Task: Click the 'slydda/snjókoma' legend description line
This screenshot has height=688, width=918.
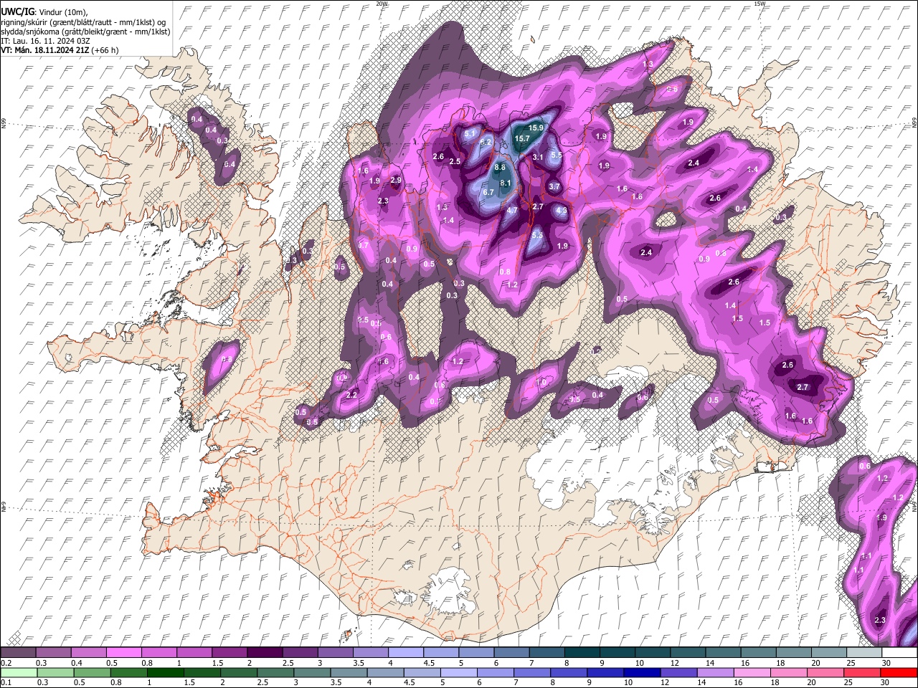Action: click(x=85, y=32)
